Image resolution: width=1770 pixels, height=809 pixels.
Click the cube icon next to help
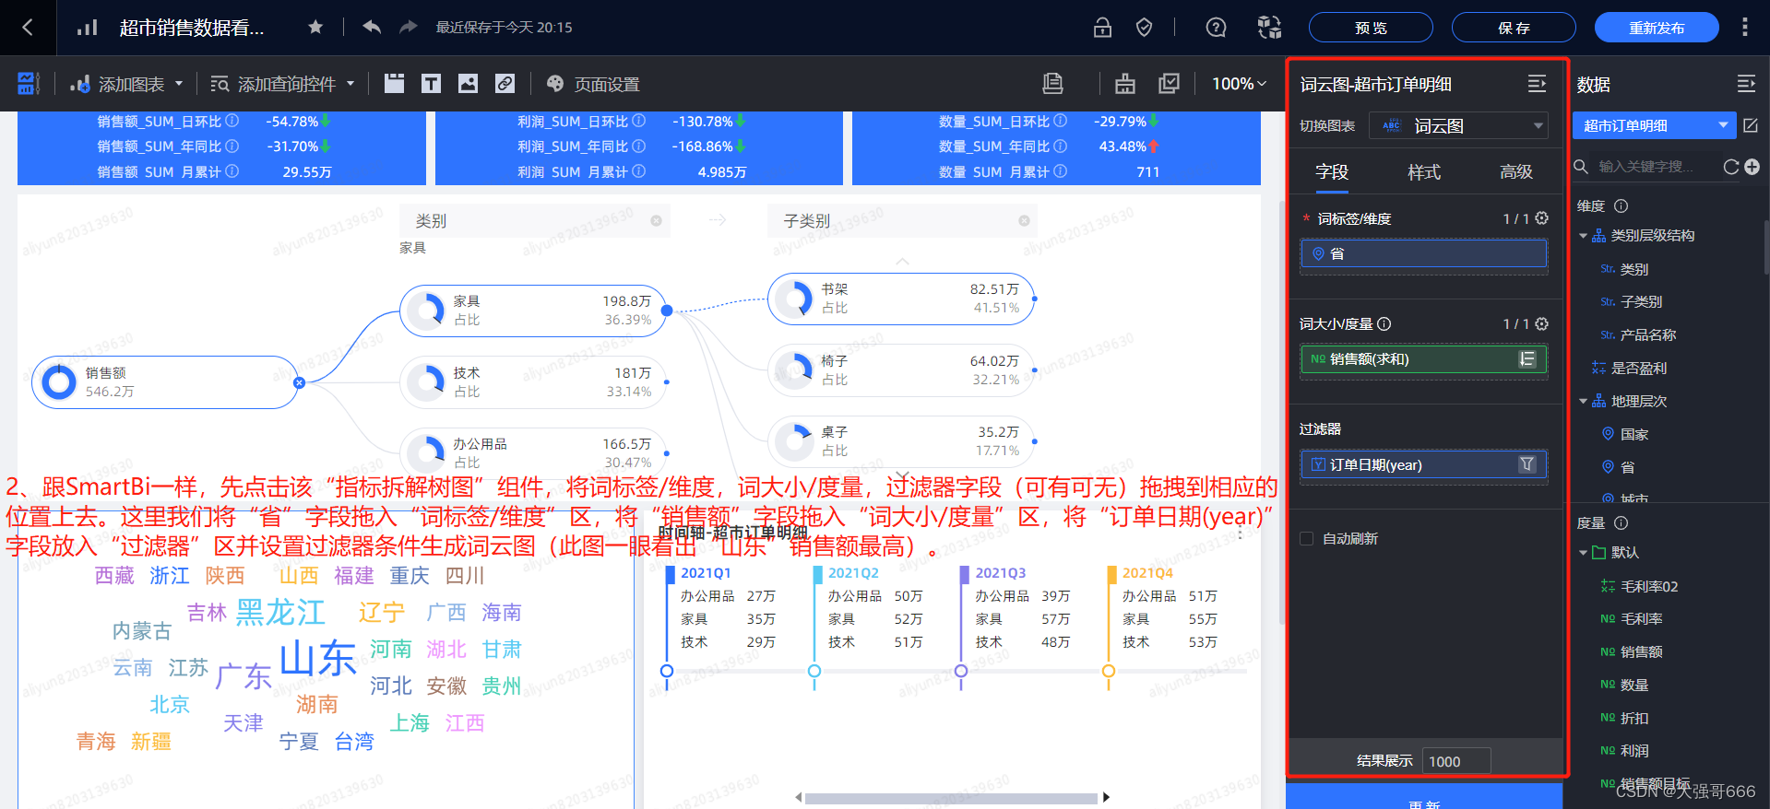(1269, 28)
